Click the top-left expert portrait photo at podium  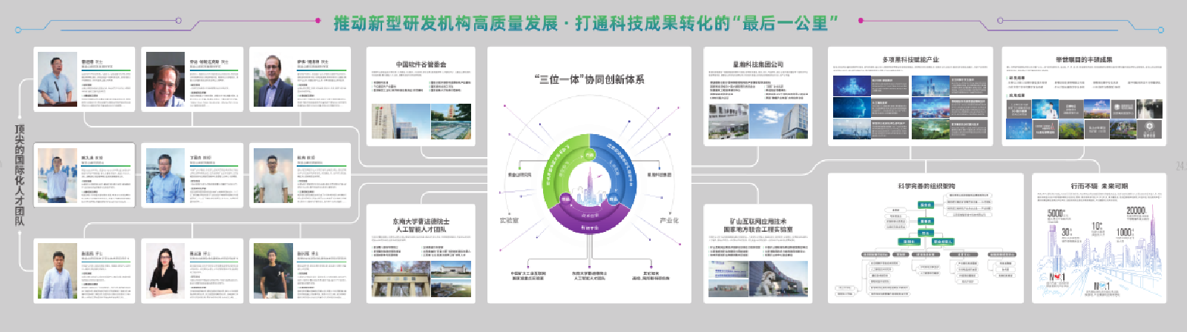pyautogui.click(x=57, y=80)
